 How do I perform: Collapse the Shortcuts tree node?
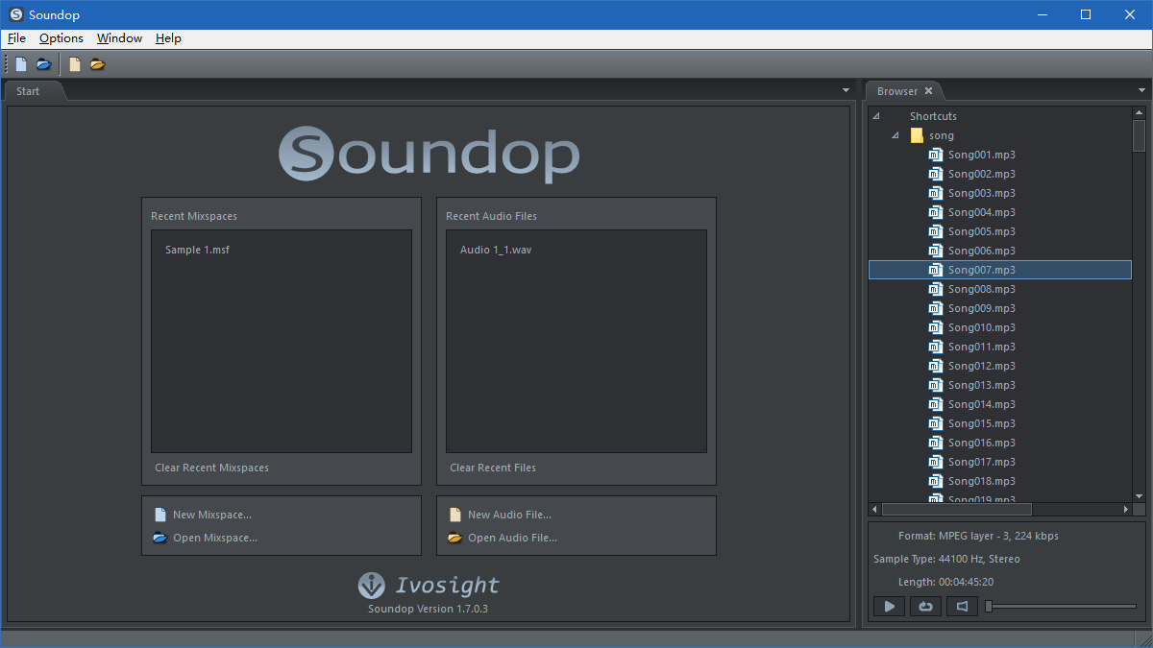coord(876,115)
